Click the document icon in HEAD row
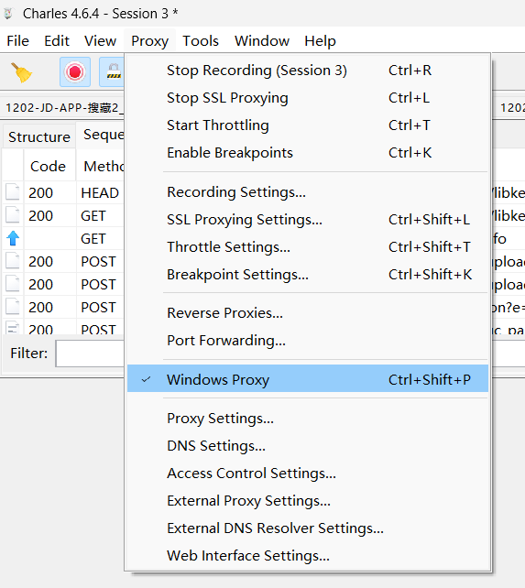Viewport: 525px width, 588px height. pos(13,192)
